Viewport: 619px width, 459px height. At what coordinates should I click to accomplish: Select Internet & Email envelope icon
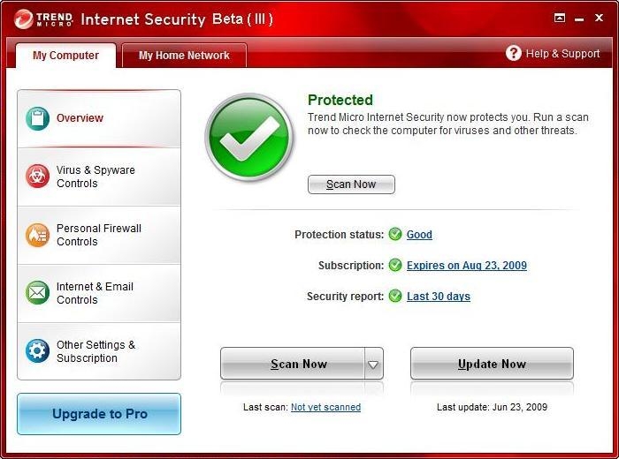pyautogui.click(x=37, y=293)
